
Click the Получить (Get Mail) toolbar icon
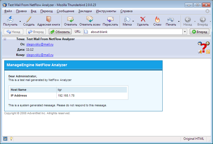[10, 20]
